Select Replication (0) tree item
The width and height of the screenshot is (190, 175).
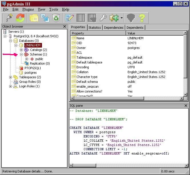coord(40,63)
